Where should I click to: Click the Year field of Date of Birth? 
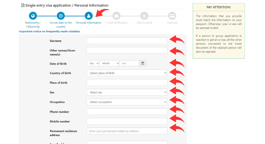129,63
